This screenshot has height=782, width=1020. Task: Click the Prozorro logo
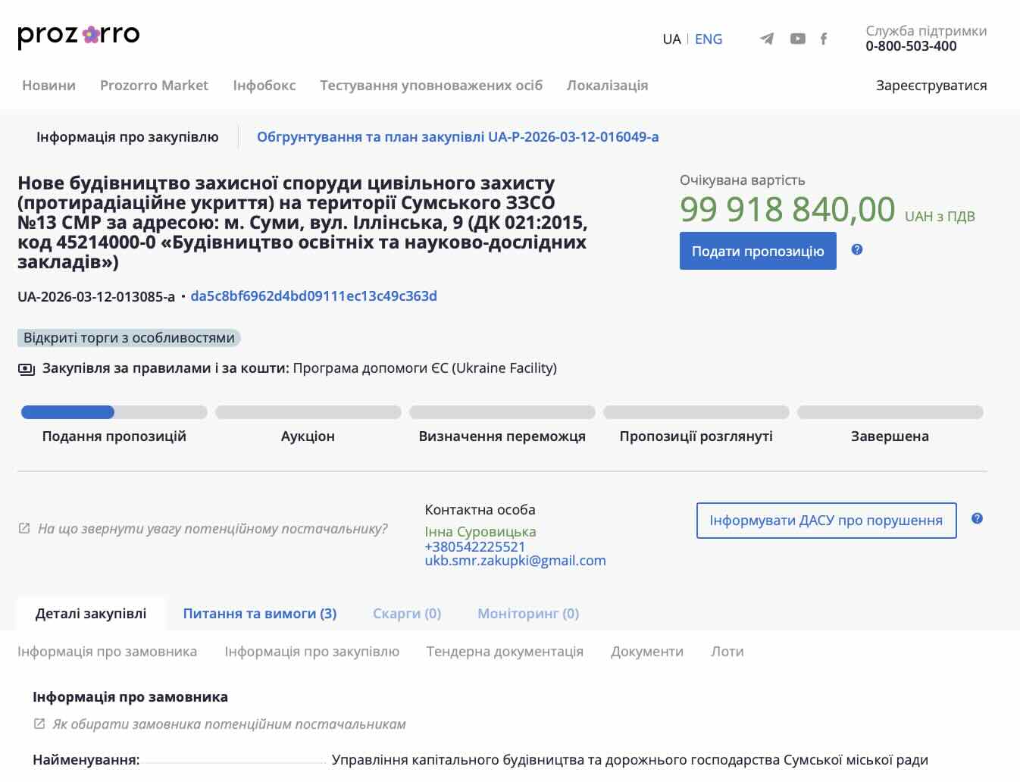click(x=78, y=35)
